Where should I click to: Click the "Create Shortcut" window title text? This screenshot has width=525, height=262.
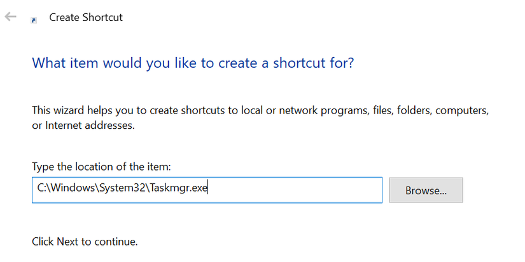pos(86,18)
